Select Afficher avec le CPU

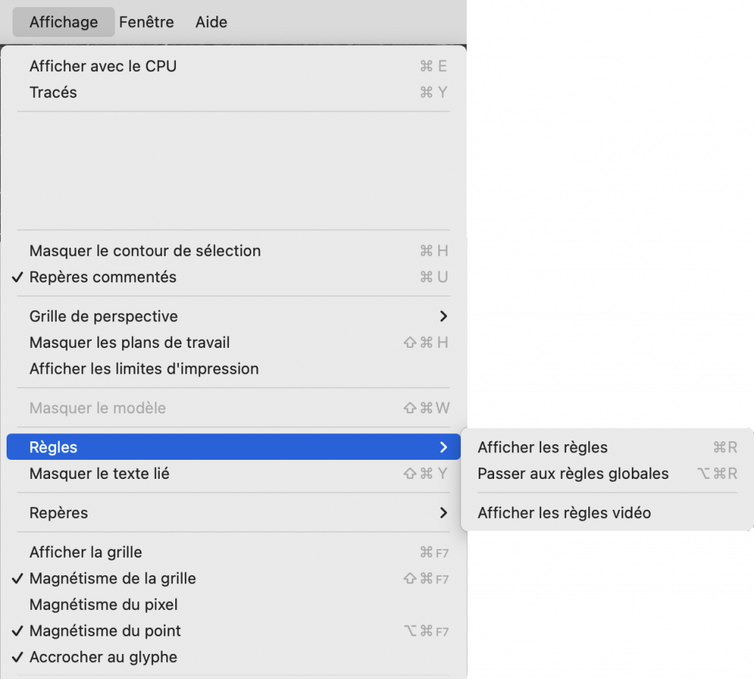[103, 66]
